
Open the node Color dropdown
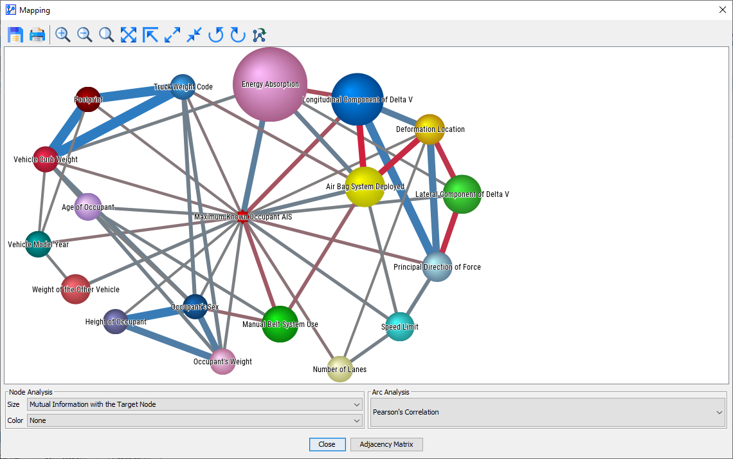pos(194,420)
